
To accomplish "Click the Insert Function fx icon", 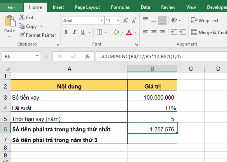I will 87,56.
